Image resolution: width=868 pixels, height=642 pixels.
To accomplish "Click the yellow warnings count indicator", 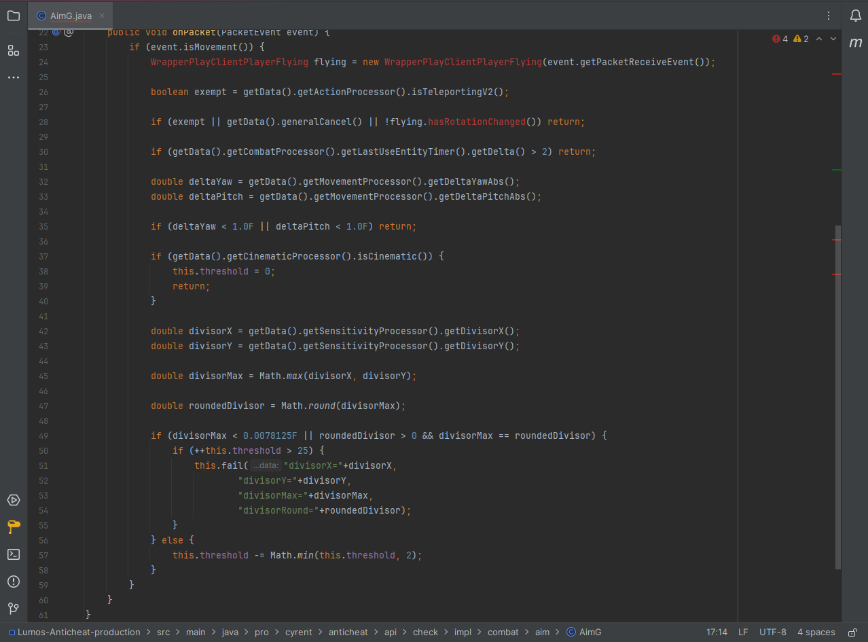I will [801, 39].
